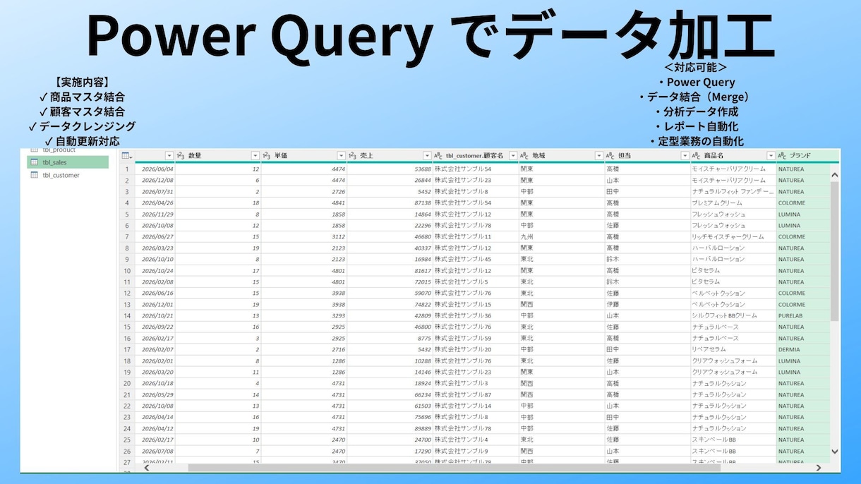Click the vertical scrollbar down arrow
This screenshot has width=861, height=484.
click(835, 451)
